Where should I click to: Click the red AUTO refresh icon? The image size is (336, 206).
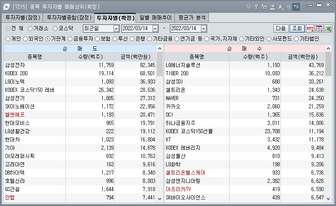[310, 29]
